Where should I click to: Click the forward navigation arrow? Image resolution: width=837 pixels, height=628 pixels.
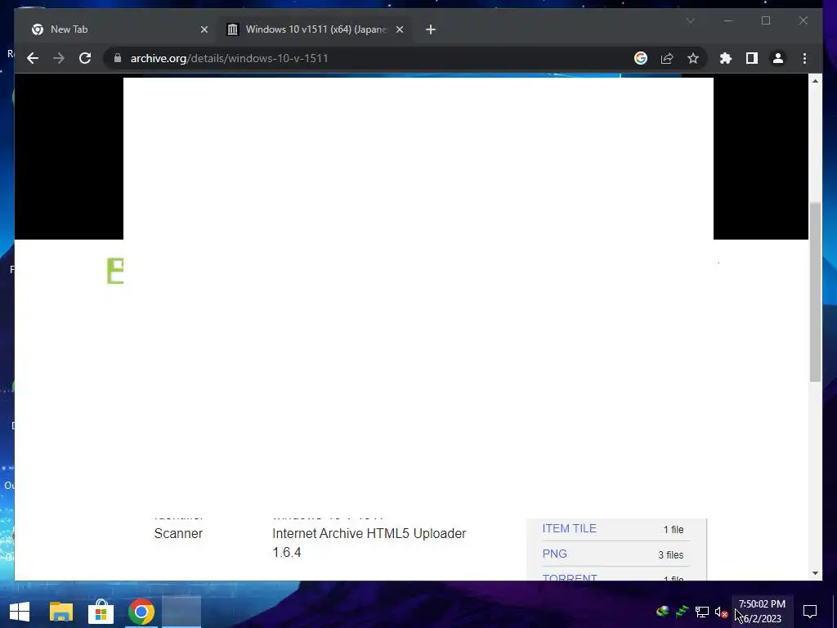point(59,58)
